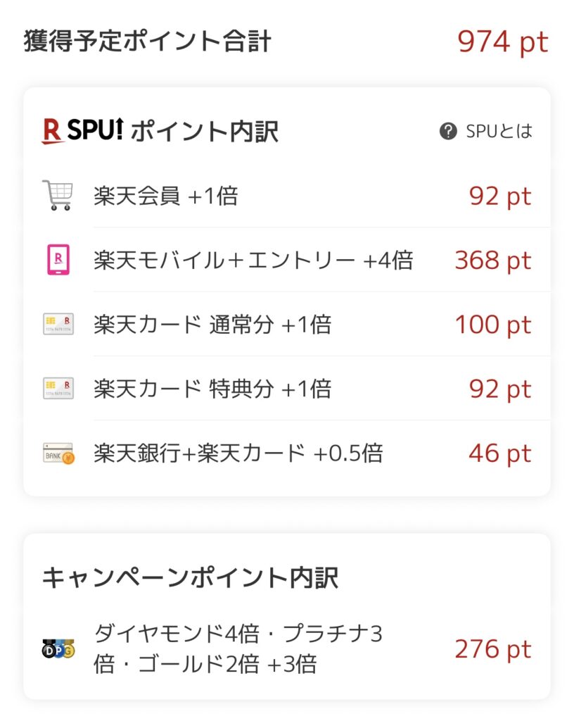Click the DPG rank badge icon
Viewport: 574px width, 721px height.
pyautogui.click(x=58, y=648)
